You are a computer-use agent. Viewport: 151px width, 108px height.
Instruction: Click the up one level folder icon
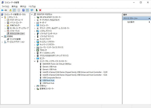click(x=11, y=10)
